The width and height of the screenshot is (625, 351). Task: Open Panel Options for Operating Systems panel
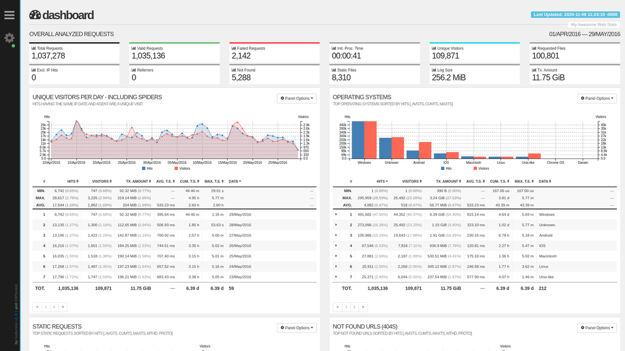[x=597, y=98]
